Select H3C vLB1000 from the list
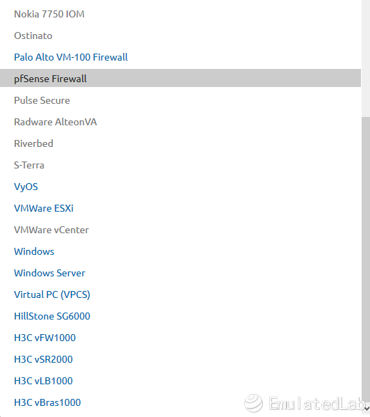This screenshot has width=370, height=417. click(x=180, y=381)
